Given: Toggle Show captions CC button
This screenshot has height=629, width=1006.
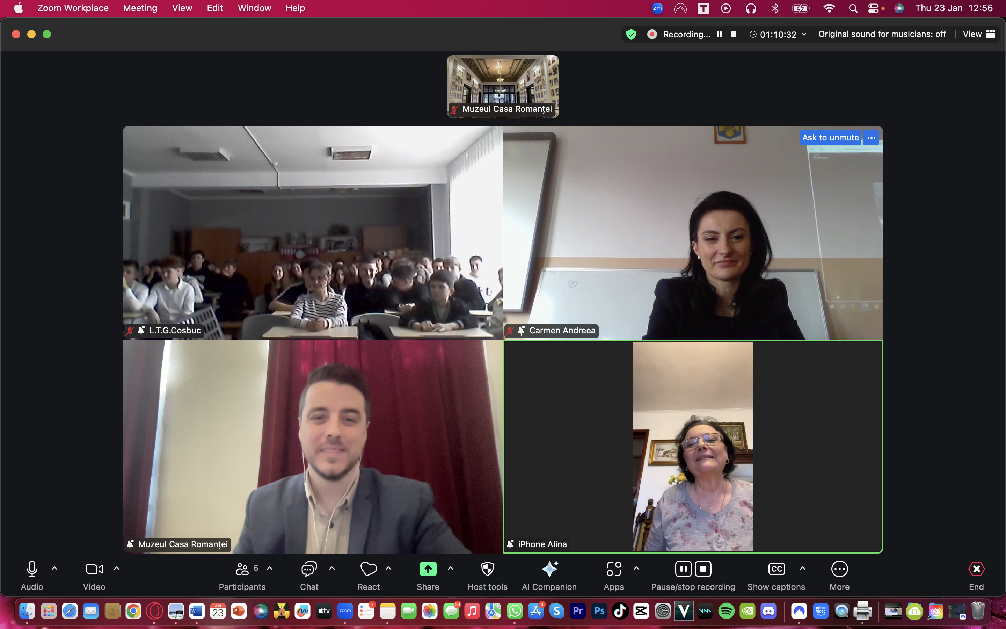Looking at the screenshot, I should click(x=776, y=569).
